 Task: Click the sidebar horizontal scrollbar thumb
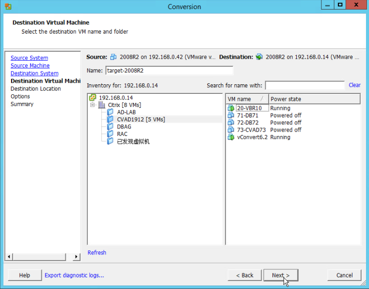(x=39, y=256)
